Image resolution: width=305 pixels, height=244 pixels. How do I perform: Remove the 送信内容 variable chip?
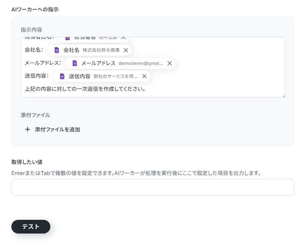tap(144, 76)
